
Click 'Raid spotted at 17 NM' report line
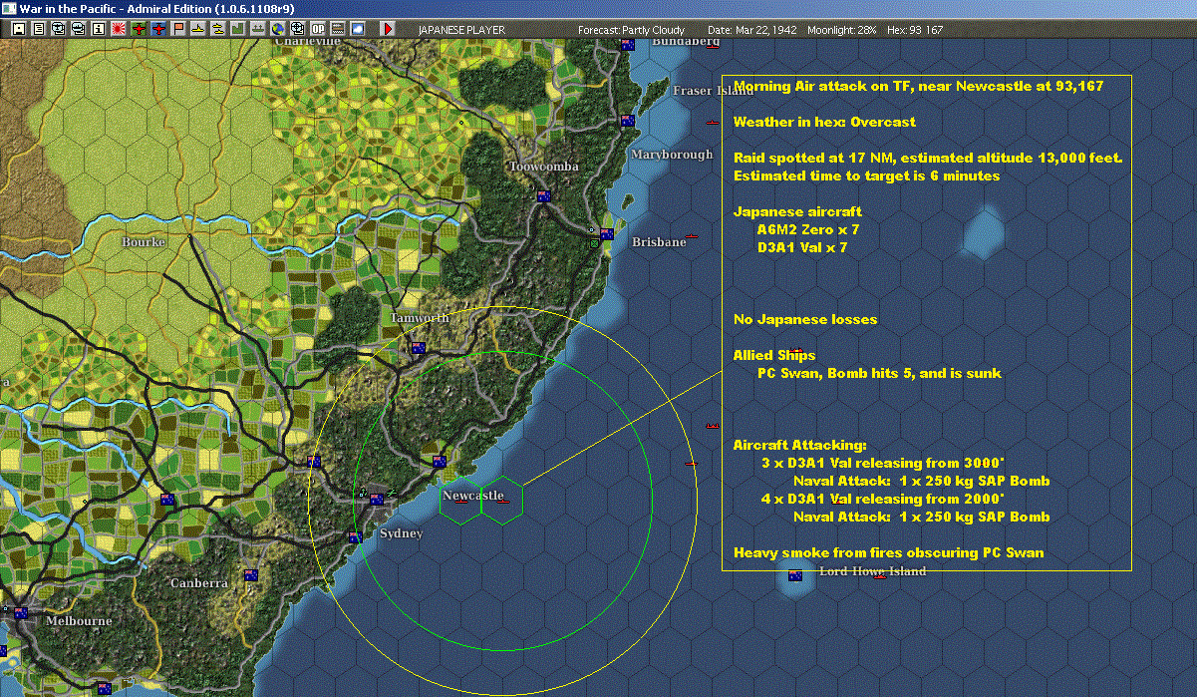point(928,159)
